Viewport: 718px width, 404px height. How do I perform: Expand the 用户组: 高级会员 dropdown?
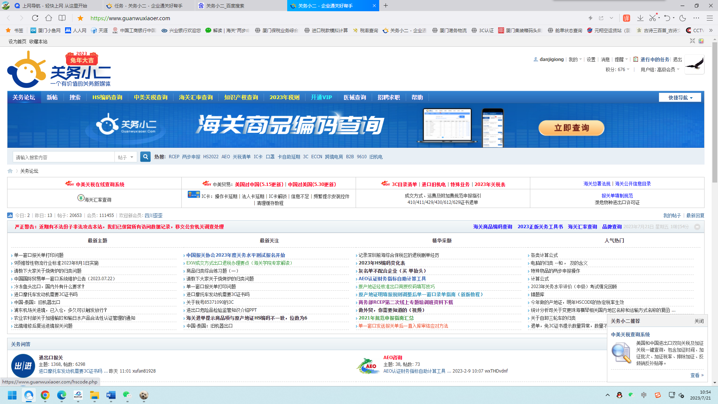click(660, 70)
